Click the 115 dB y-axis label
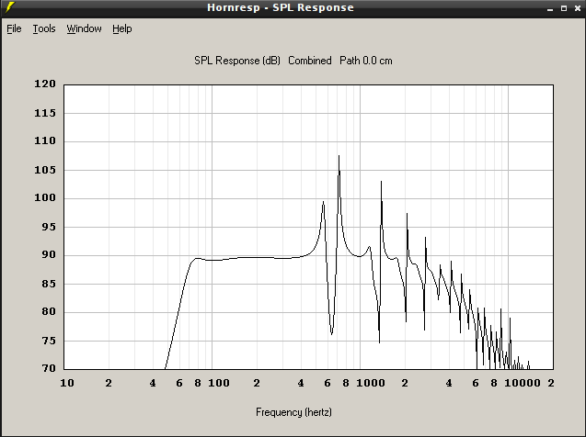586x437 pixels. pos(45,113)
